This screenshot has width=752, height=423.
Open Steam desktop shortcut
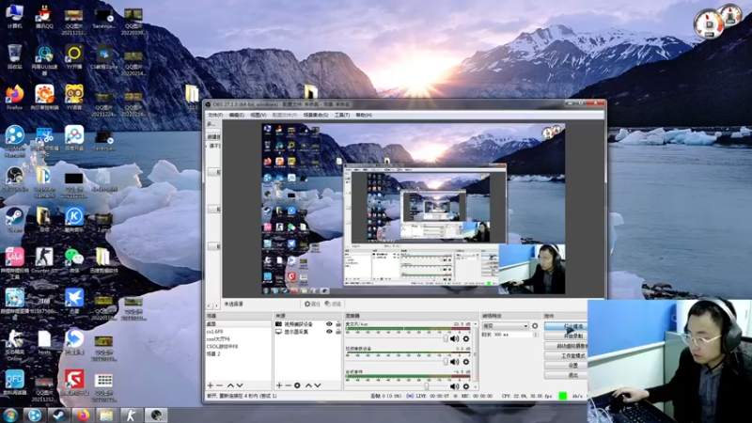coord(14,220)
